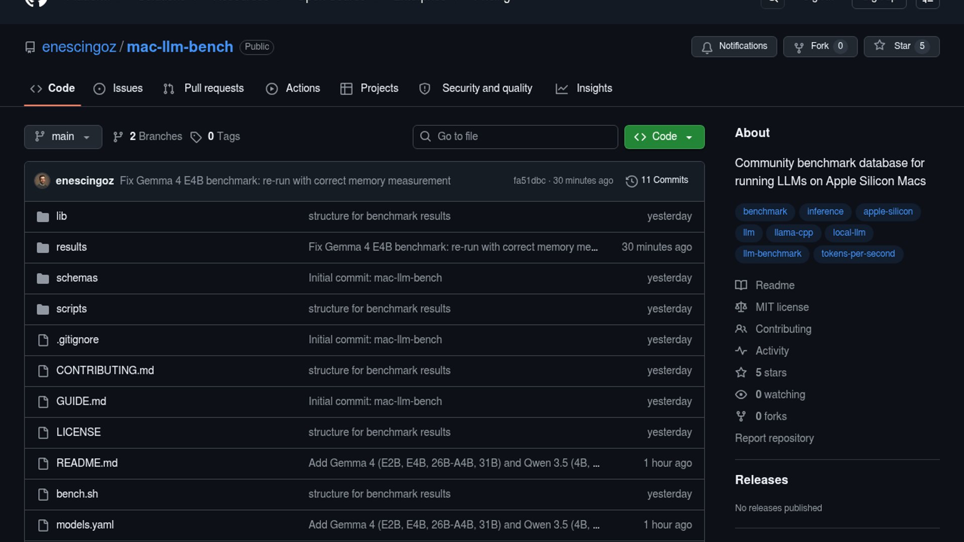This screenshot has width=964, height=542.
Task: Open Readme from About sidebar
Action: click(775, 285)
